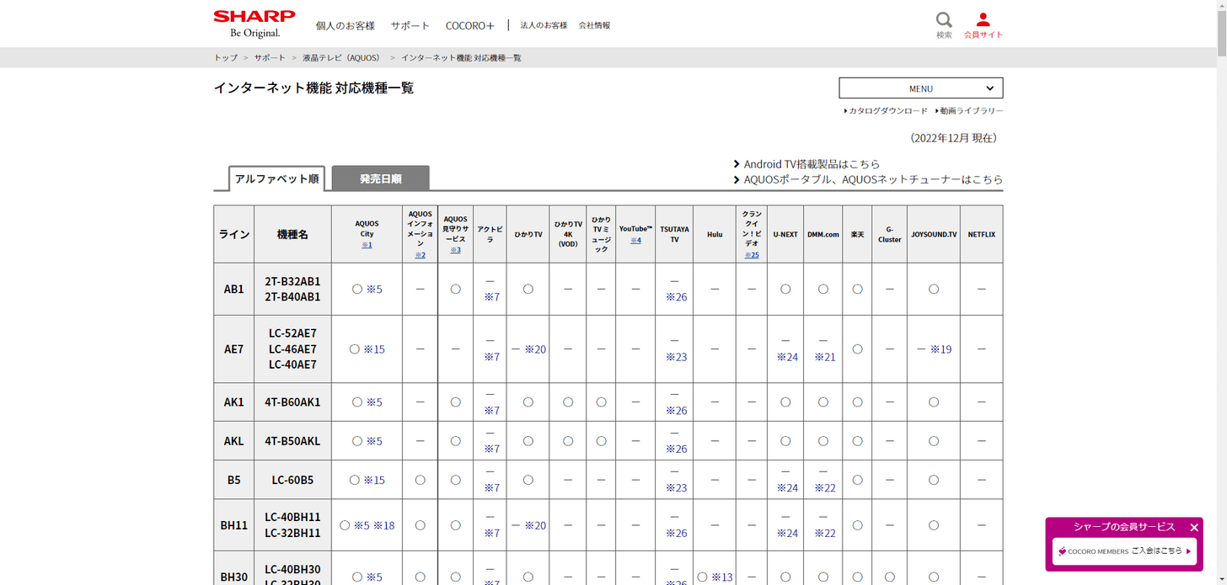Follow Android TV搭載製品はこちら link
The image size is (1227, 585).
(812, 164)
